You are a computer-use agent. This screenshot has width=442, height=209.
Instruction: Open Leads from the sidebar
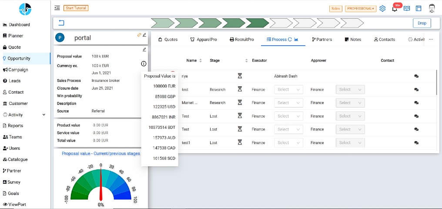point(12,81)
